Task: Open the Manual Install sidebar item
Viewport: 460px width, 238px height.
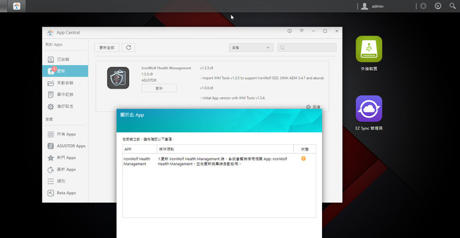Action: click(x=65, y=83)
